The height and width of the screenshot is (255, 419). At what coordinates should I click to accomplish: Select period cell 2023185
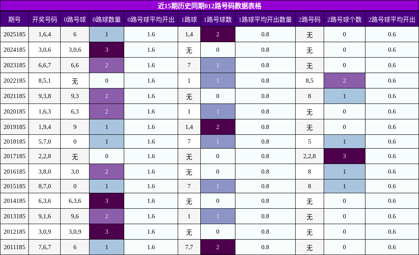pyautogui.click(x=15, y=65)
